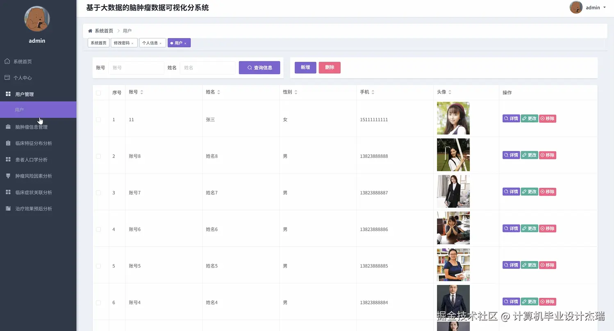Expand the 肿瘤风险因素分析 menu
Screen dimensions: 614x331
[38, 176]
